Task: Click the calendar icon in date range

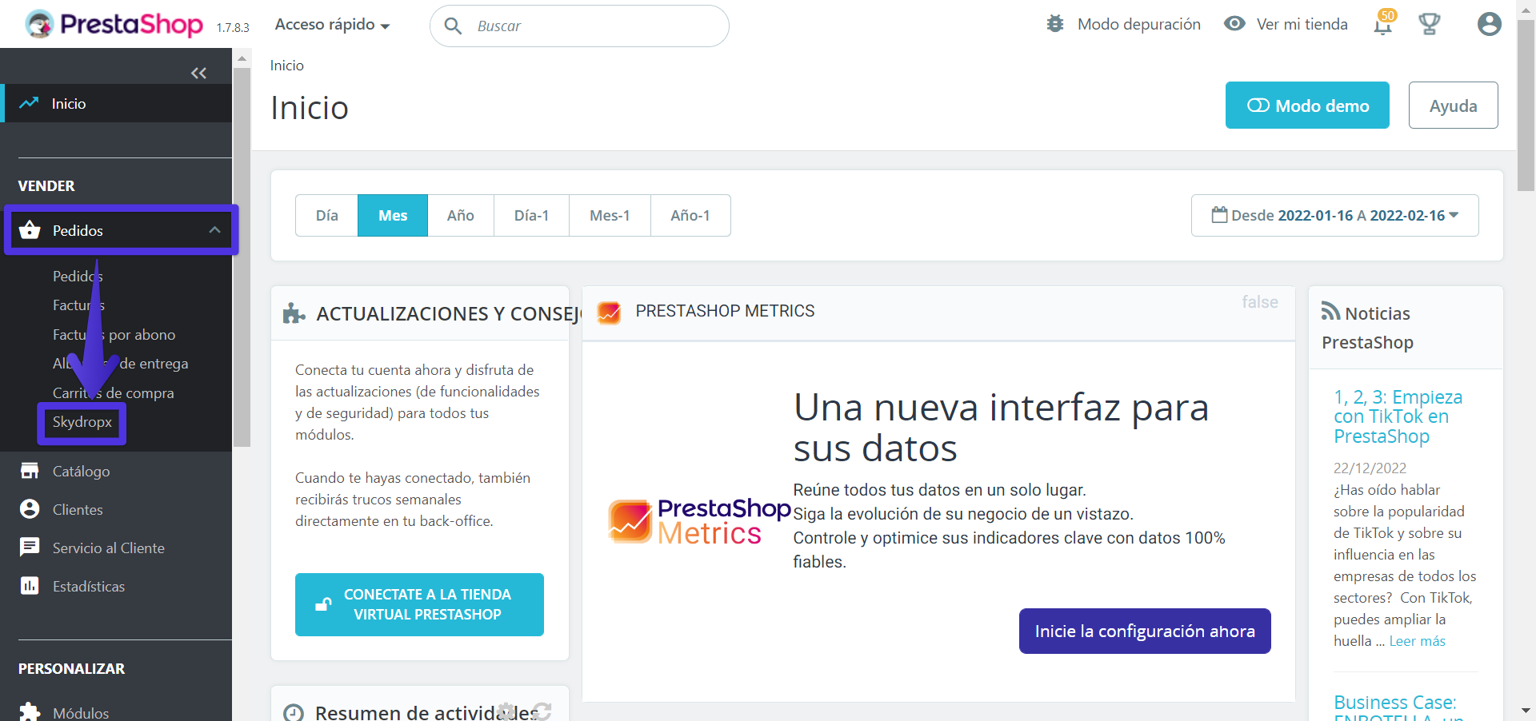Action: [1219, 215]
